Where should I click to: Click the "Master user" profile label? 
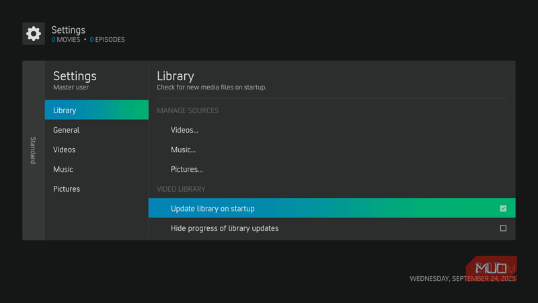click(x=71, y=88)
